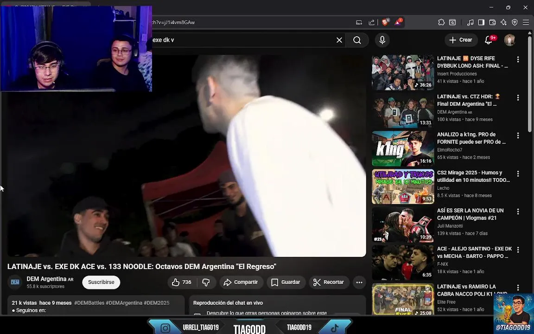Open the Brave Wallet icon
The width and height of the screenshot is (534, 334).
pyautogui.click(x=492, y=22)
